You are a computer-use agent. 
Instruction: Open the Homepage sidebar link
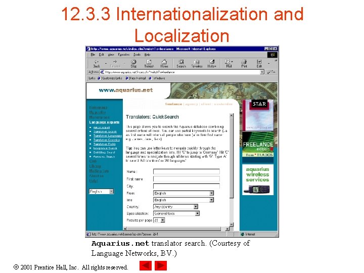coord(98,107)
